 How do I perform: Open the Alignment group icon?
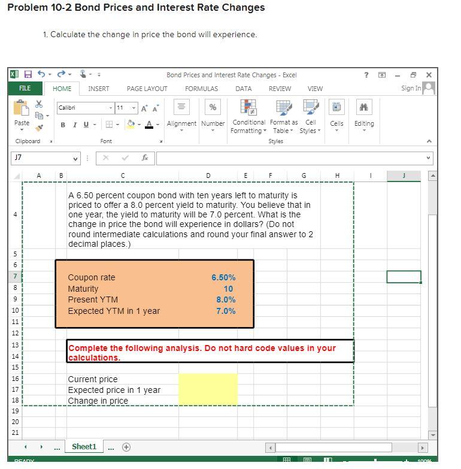pyautogui.click(x=181, y=107)
